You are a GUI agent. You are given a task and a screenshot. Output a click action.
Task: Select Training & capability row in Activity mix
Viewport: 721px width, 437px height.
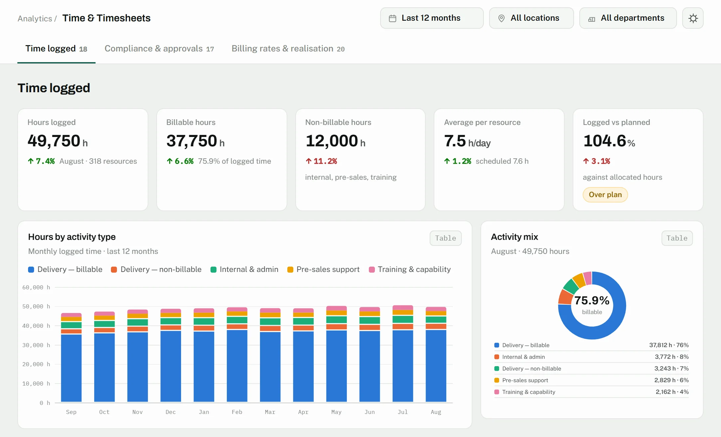tap(591, 392)
